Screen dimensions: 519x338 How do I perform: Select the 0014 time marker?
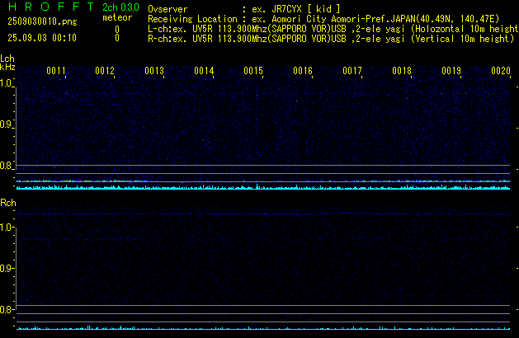204,71
